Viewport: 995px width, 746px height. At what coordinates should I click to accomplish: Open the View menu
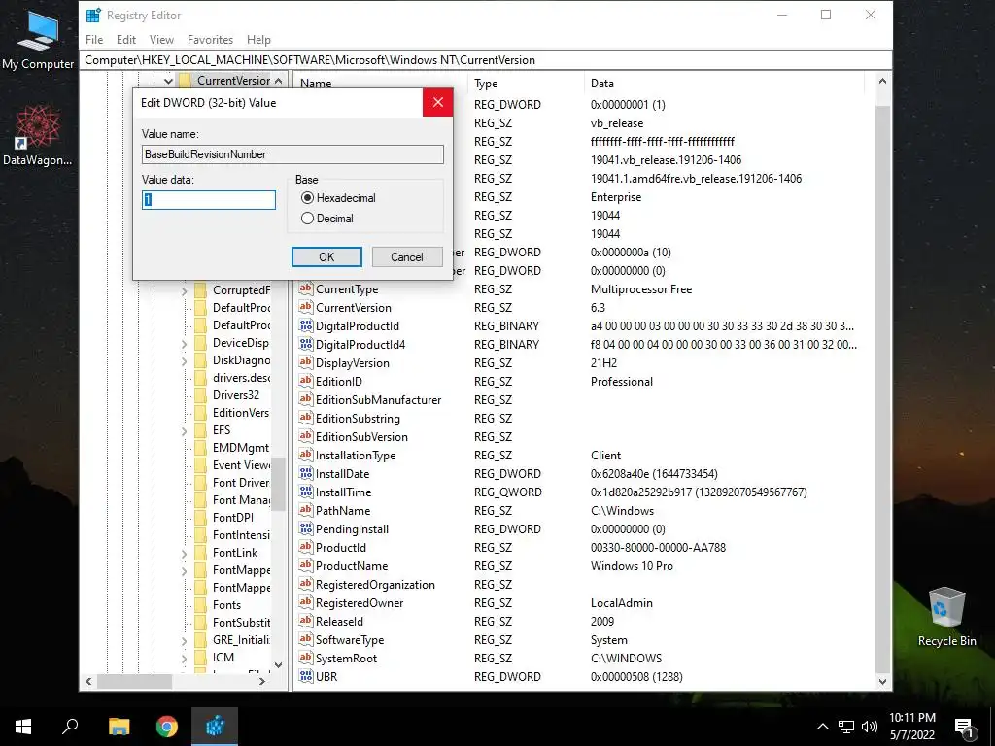161,39
